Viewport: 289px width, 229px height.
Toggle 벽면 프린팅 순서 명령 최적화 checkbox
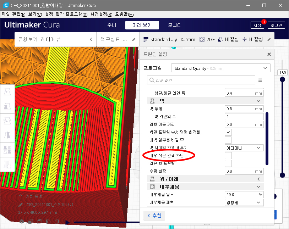[228, 132]
